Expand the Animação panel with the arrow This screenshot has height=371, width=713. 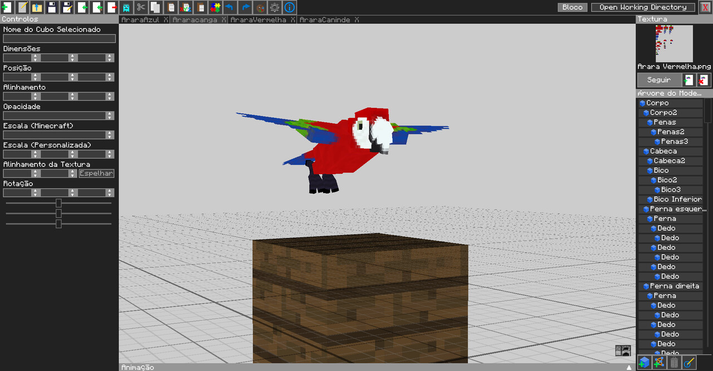629,367
